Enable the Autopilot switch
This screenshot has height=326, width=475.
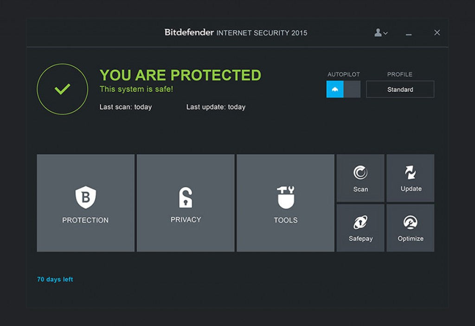(335, 89)
